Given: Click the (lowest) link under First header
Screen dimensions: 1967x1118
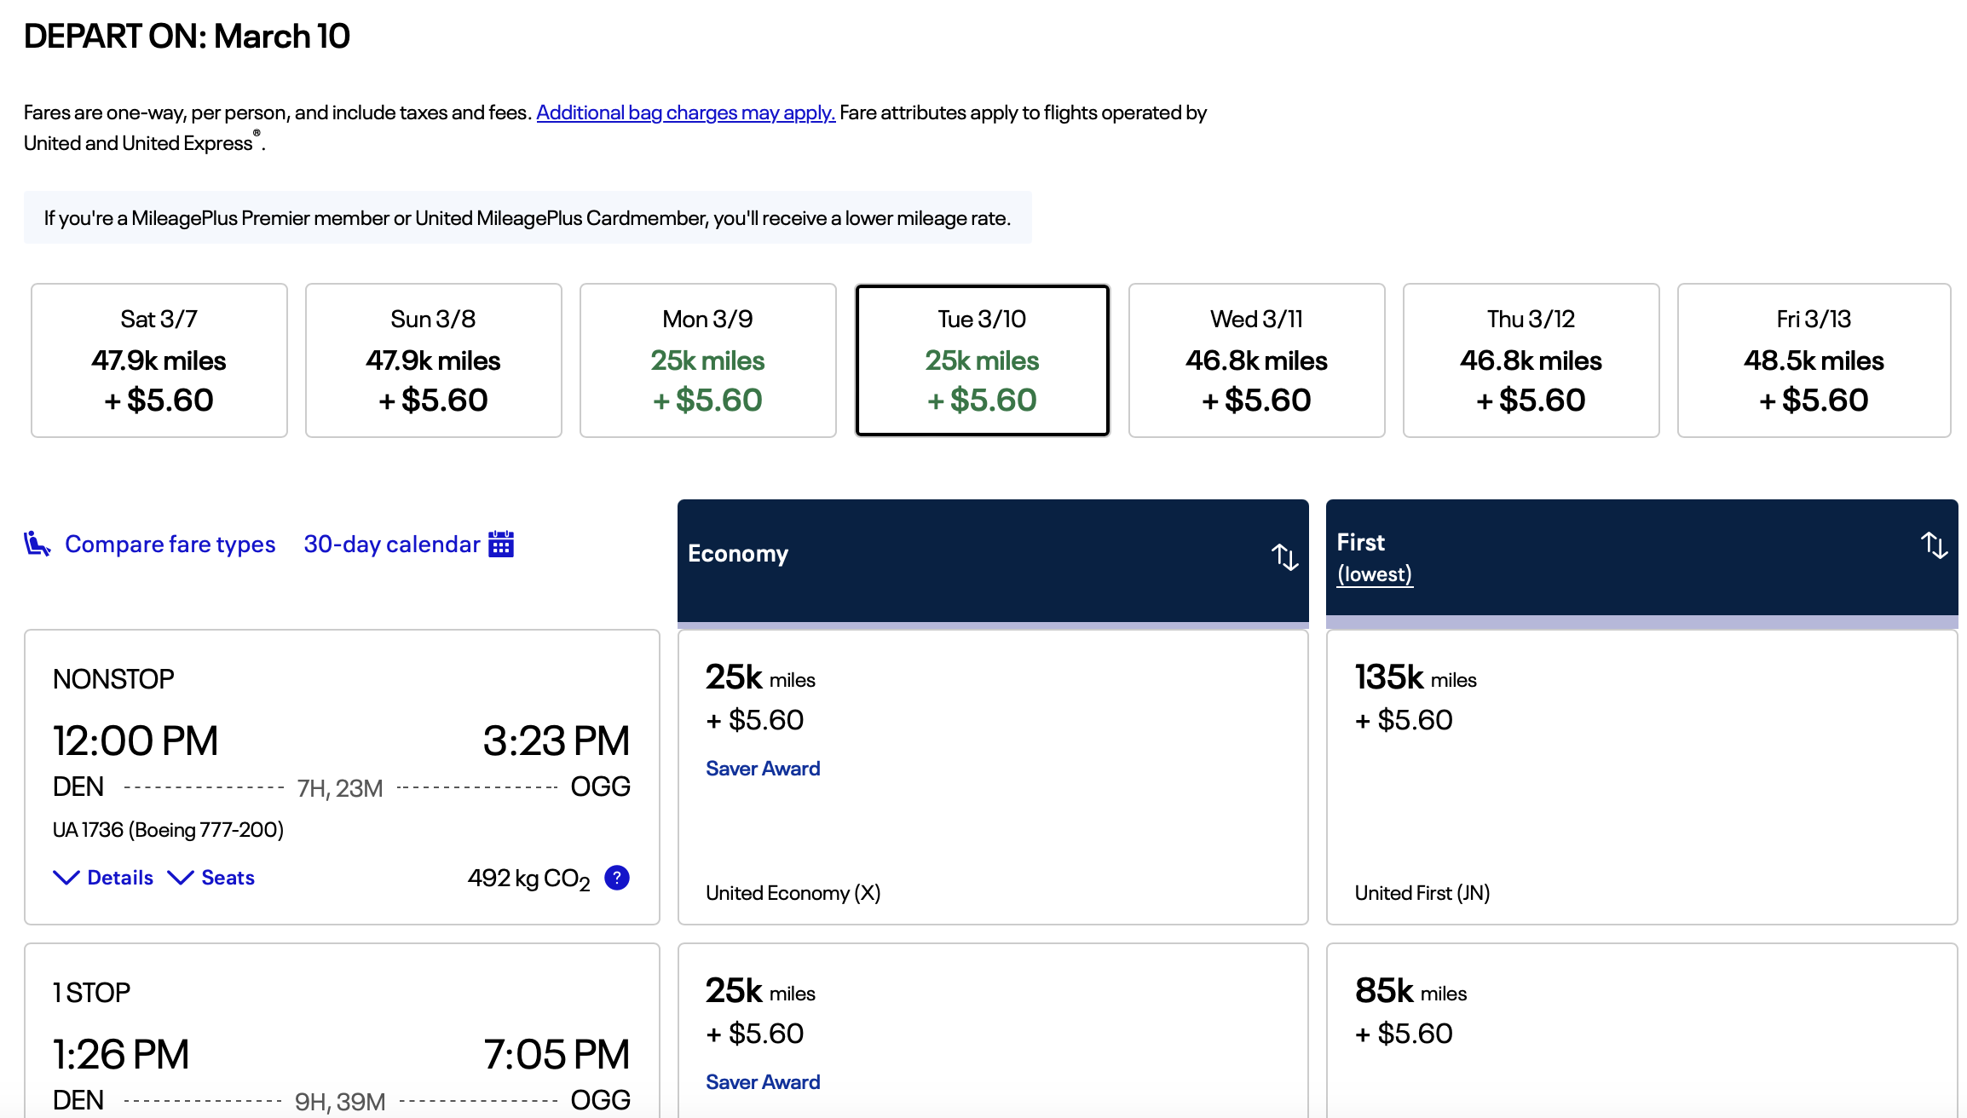Looking at the screenshot, I should 1375,574.
